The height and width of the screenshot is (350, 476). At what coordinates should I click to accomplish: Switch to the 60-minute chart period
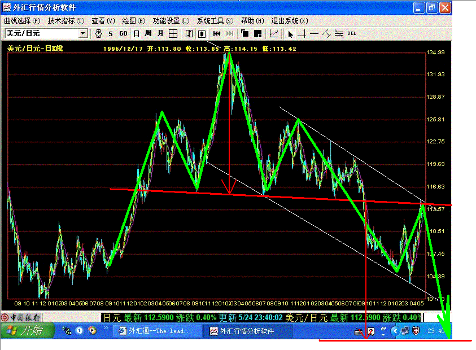(123, 34)
